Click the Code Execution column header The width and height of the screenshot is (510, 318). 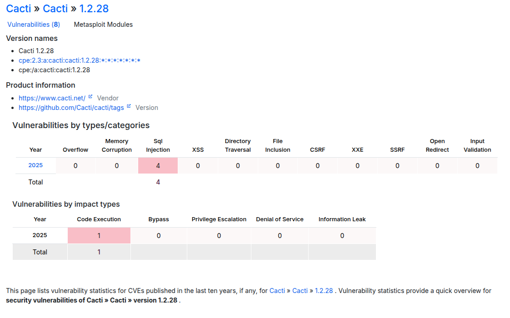click(x=99, y=219)
